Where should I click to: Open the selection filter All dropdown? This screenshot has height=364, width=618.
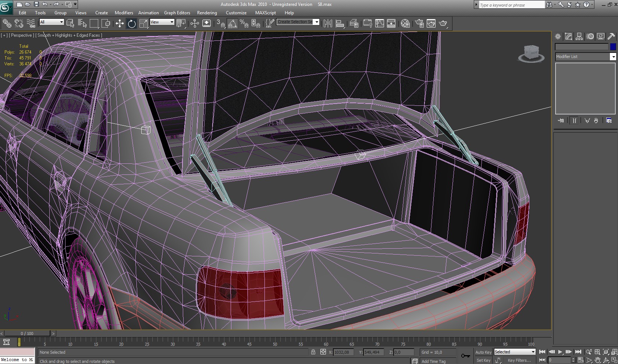coord(51,22)
